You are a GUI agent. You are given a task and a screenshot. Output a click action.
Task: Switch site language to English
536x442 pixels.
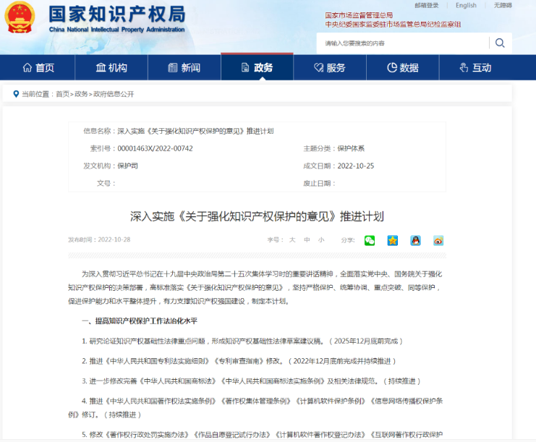pos(466,5)
